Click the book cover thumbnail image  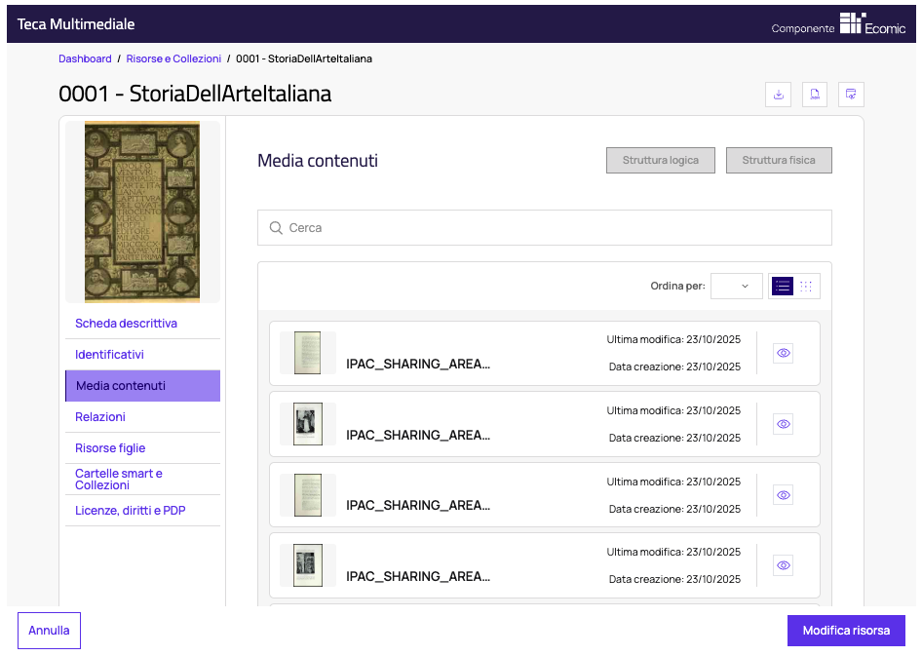pyautogui.click(x=142, y=211)
